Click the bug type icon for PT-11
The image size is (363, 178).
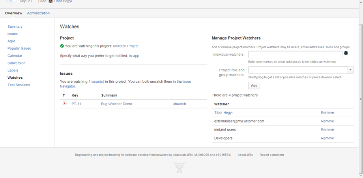tap(65, 104)
